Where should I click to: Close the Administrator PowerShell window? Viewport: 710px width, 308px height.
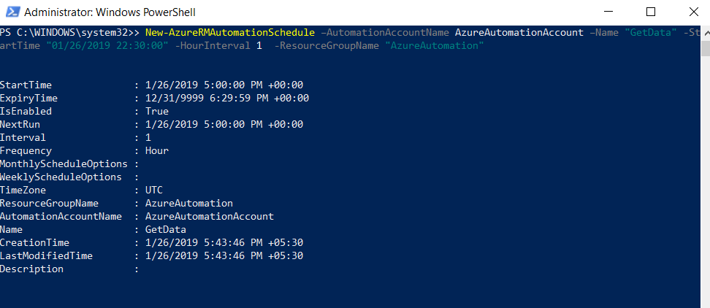tap(692, 12)
